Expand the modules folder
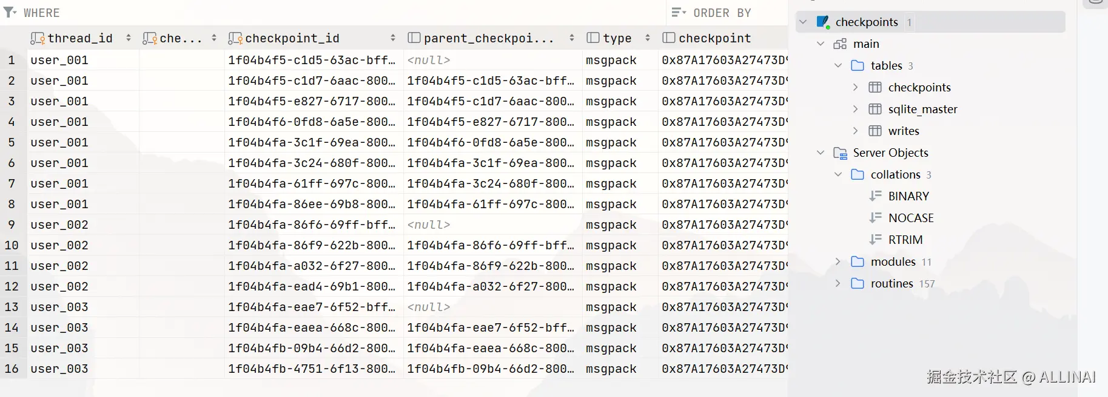 pyautogui.click(x=838, y=261)
